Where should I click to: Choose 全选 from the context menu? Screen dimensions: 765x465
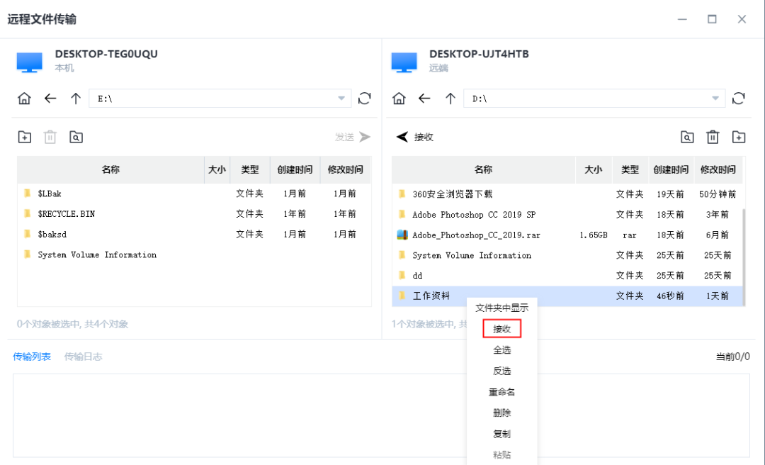[502, 349]
